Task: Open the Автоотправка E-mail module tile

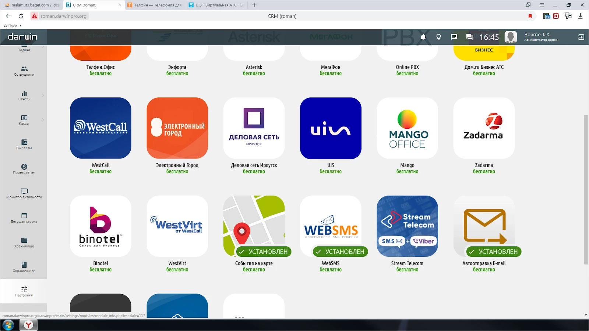Action: 484,226
